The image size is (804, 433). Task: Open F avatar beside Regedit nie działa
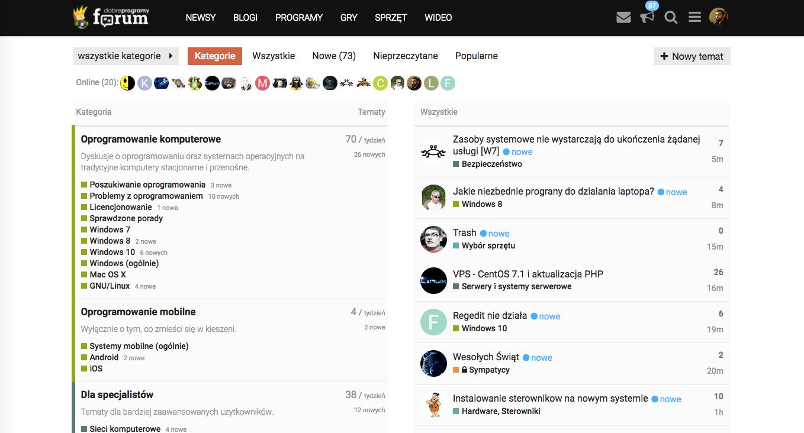point(433,322)
